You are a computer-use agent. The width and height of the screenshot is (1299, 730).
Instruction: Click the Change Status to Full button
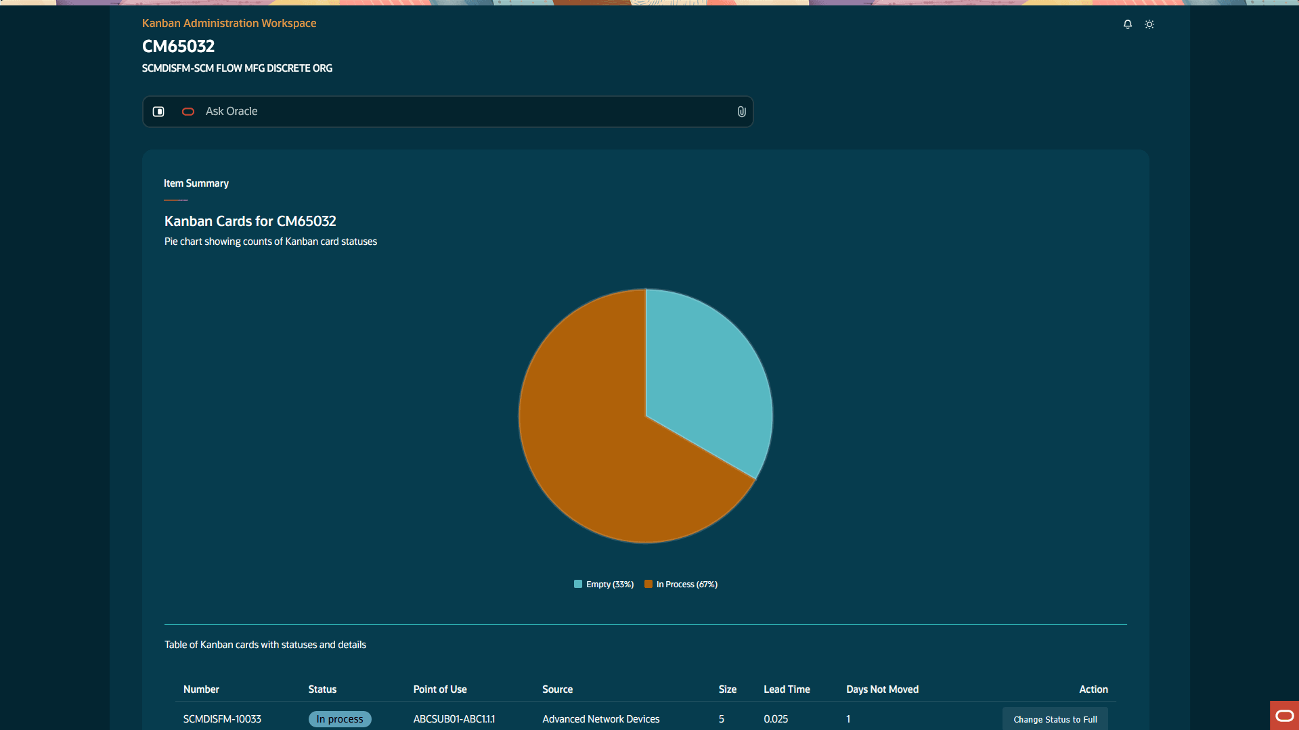1055,718
